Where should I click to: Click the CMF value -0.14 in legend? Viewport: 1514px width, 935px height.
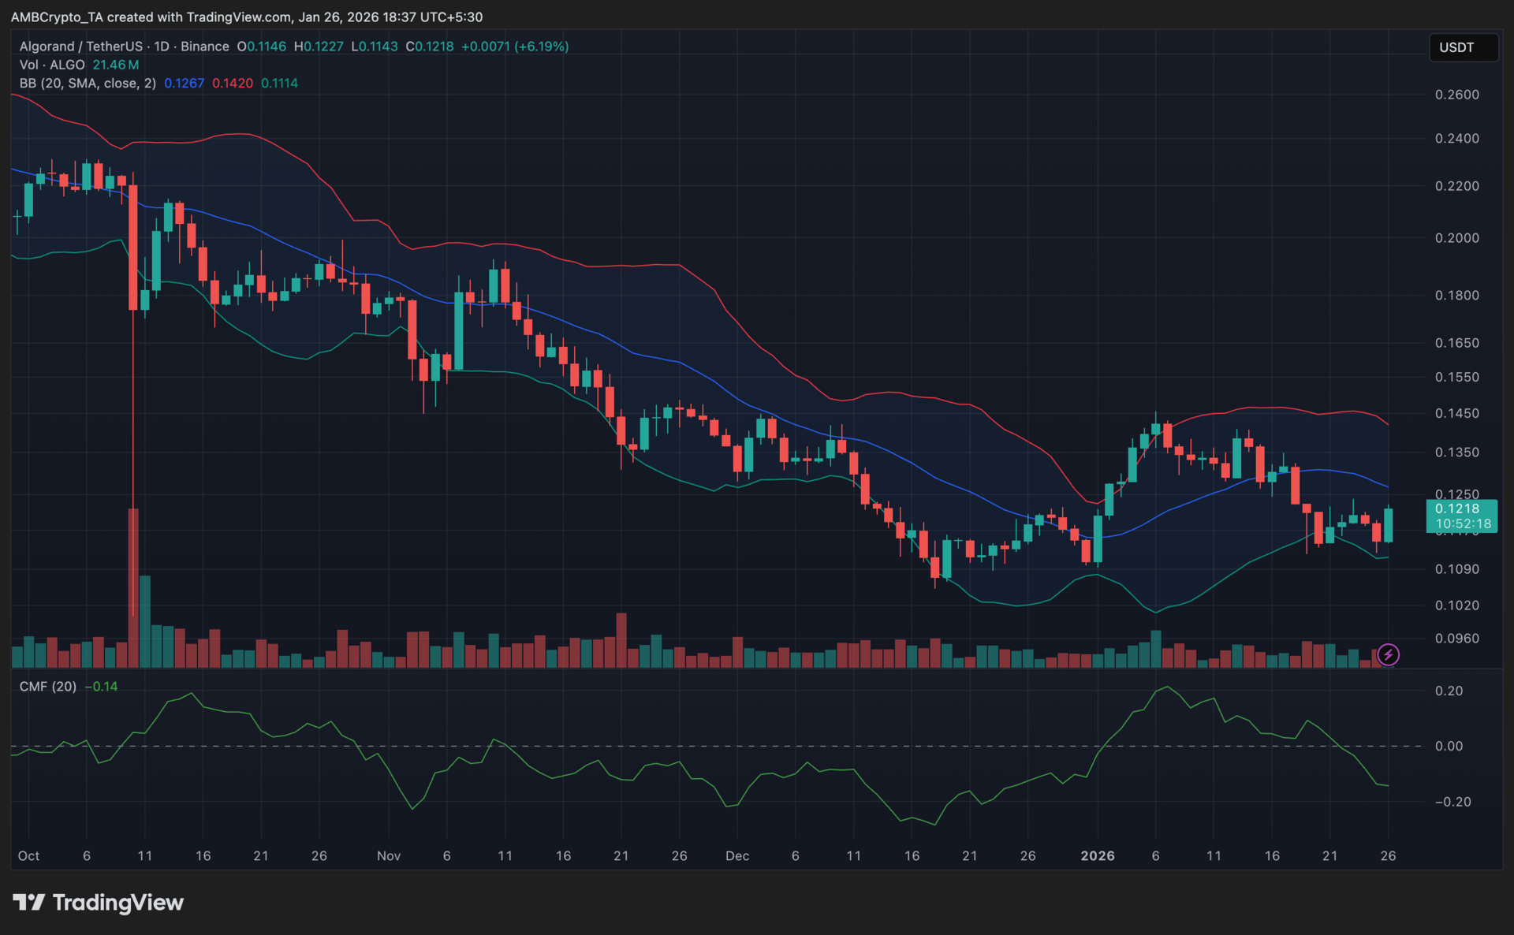coord(101,687)
